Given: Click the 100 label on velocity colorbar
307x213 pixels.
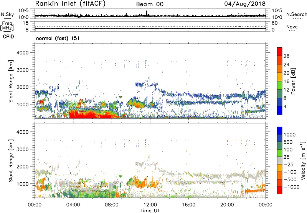Looking at the screenshot, I should tap(288, 150).
